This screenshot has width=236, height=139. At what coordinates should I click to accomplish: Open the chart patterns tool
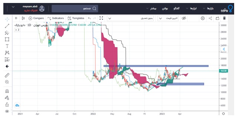point(7,53)
